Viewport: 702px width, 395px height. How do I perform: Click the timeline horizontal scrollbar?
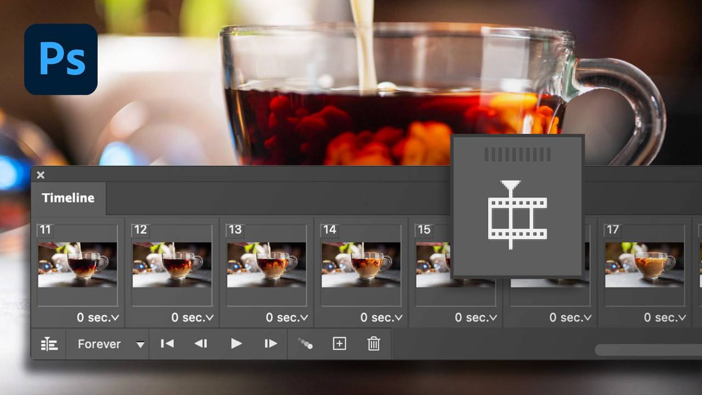[647, 349]
